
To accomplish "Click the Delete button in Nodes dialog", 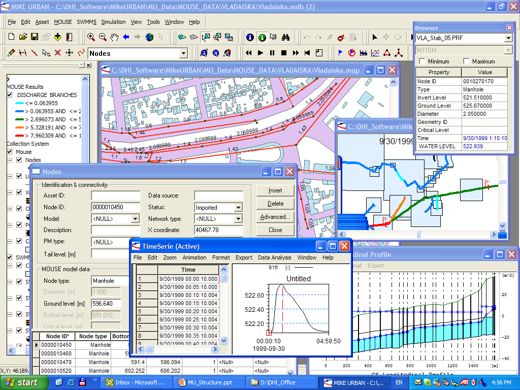I will point(275,204).
